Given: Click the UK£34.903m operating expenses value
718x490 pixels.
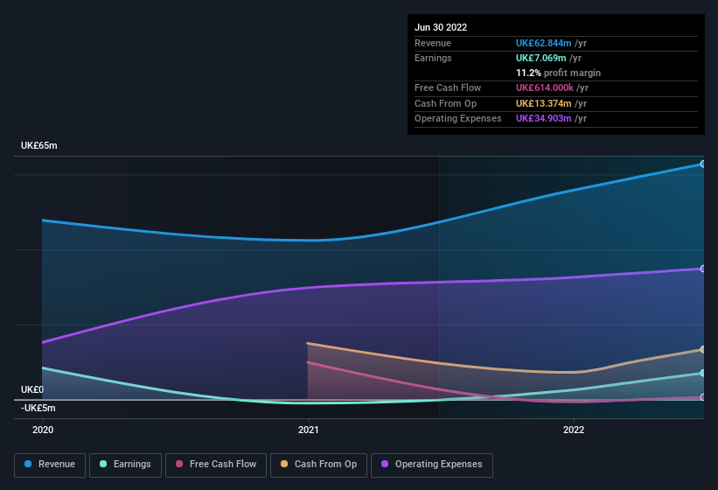Looking at the screenshot, I should pyautogui.click(x=544, y=118).
